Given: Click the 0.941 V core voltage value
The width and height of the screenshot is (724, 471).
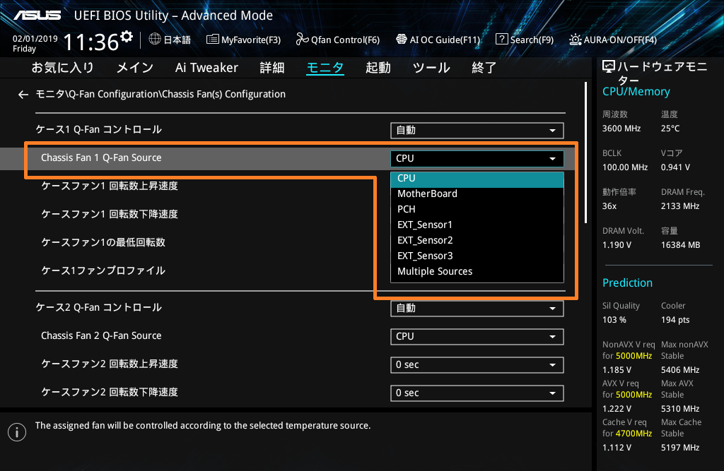Looking at the screenshot, I should pyautogui.click(x=675, y=167).
